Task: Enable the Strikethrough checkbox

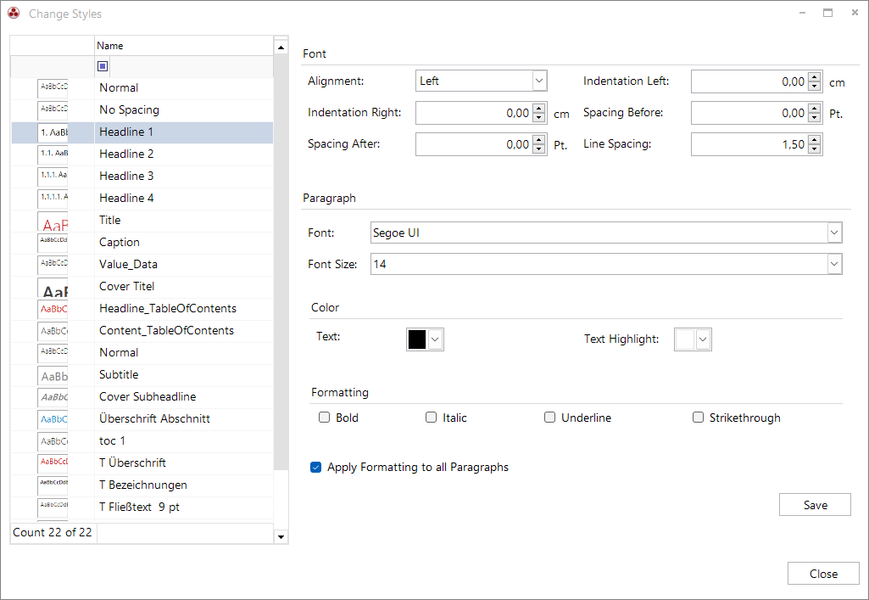Action: tap(699, 418)
